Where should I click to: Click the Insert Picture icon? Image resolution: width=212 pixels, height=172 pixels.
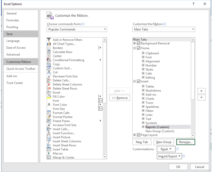click(x=49, y=137)
